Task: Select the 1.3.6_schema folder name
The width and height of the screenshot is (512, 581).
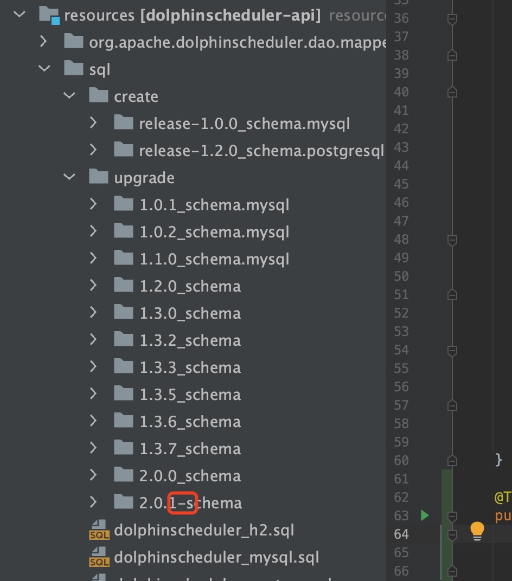Action: 190,422
